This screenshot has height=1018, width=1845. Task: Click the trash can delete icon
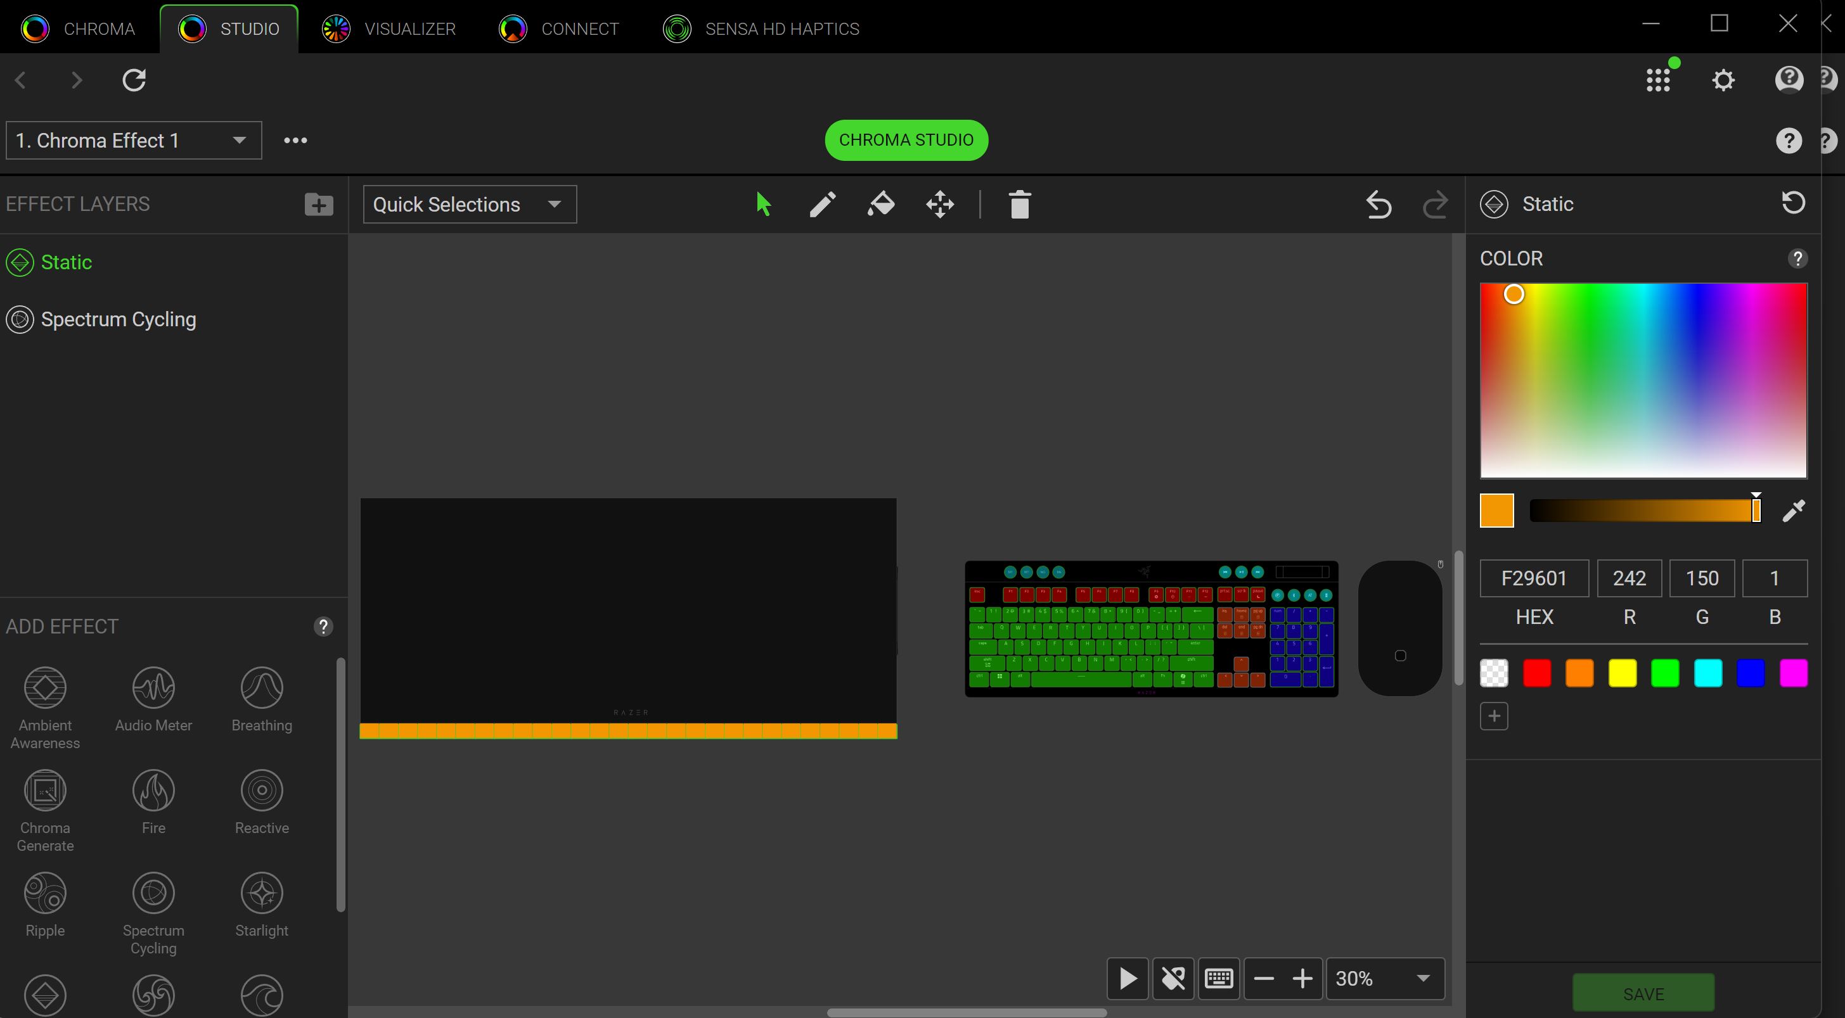click(x=1019, y=205)
